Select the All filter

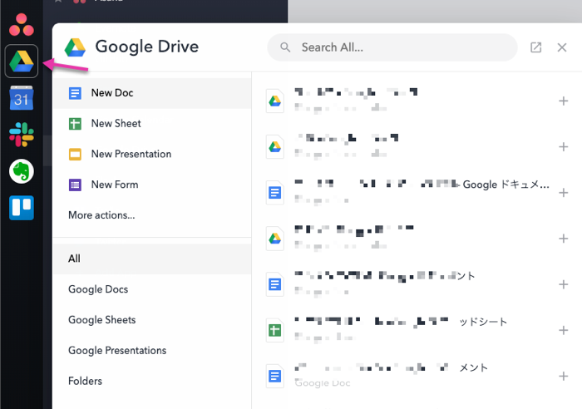[152, 259]
